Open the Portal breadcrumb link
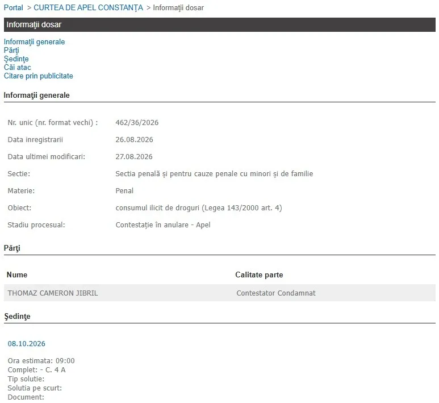The height and width of the screenshot is (403, 439). 14,7
